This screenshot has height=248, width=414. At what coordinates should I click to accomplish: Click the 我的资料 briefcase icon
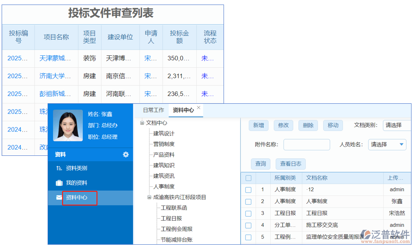tap(59, 183)
